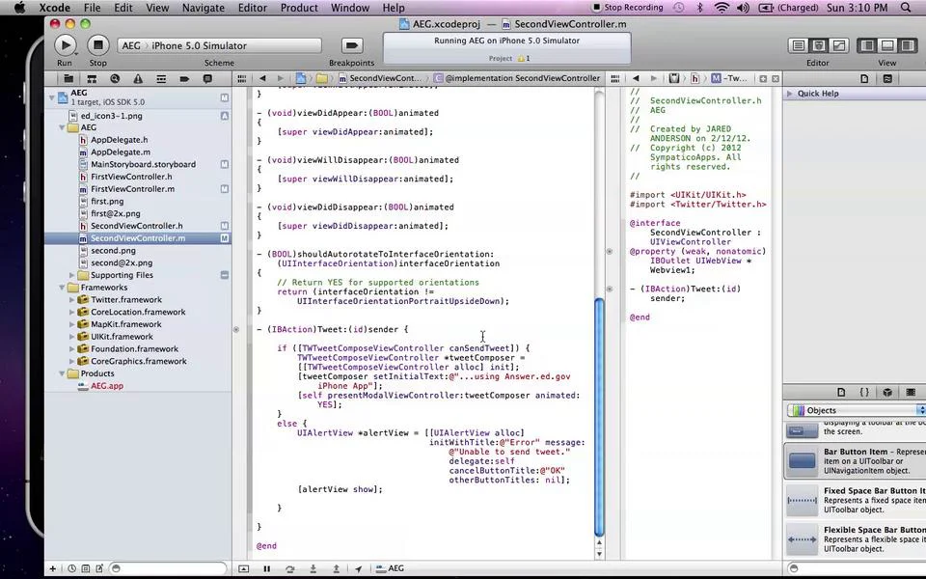Select AppDelegate.h in navigator
The height and width of the screenshot is (579, 926).
click(120, 140)
